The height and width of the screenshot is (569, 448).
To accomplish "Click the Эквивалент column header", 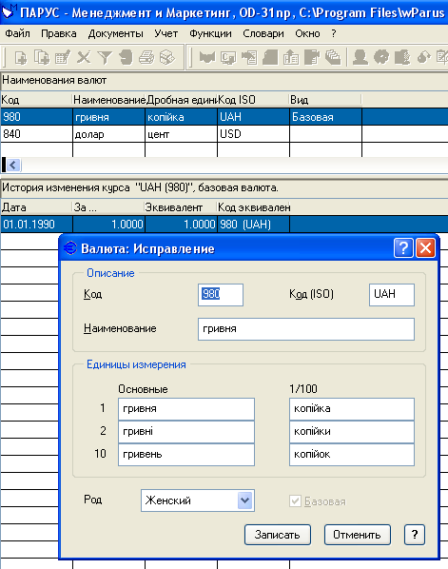I will tap(181, 207).
